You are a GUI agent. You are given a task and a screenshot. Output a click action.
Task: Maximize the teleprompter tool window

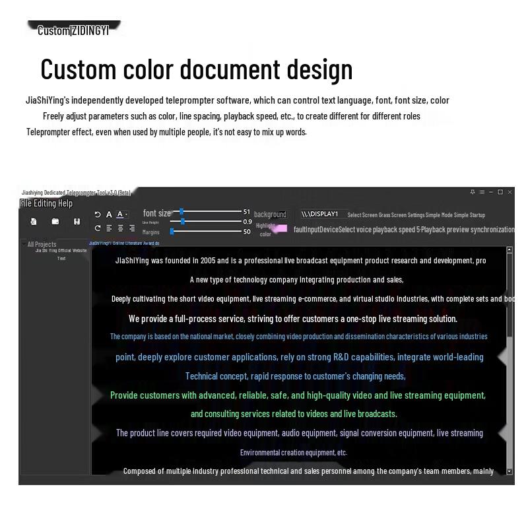[500, 192]
